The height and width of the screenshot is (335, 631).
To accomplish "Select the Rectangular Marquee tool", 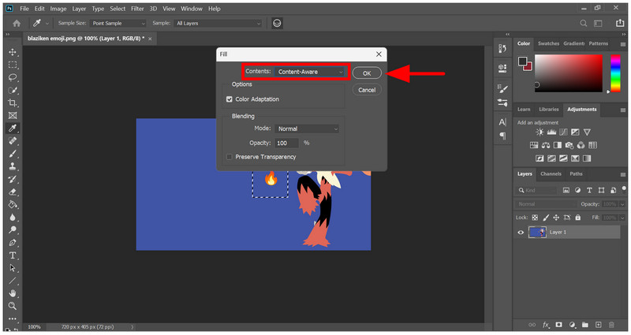I will coord(13,65).
